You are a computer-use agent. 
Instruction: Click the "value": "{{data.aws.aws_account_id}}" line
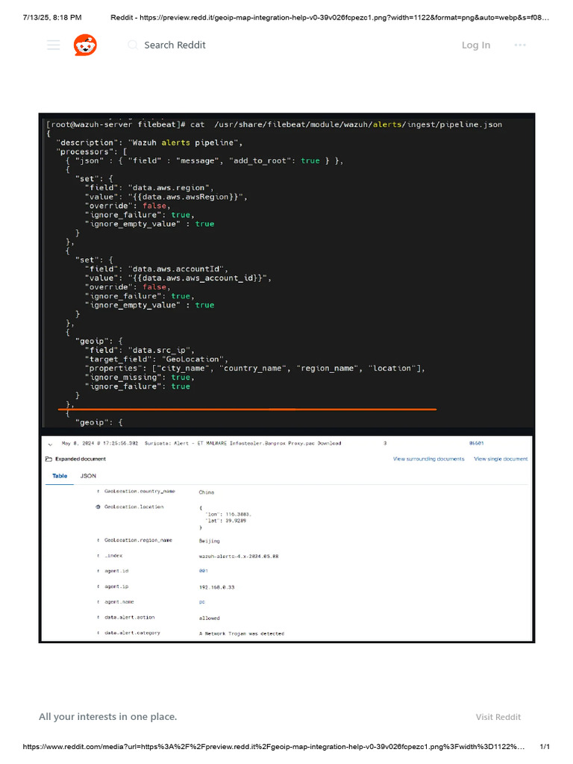click(x=178, y=278)
